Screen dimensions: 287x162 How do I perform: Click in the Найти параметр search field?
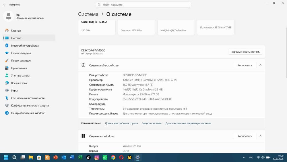click(143, 5)
